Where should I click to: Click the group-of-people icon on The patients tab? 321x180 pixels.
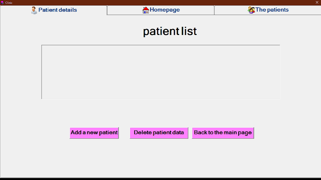tap(251, 10)
